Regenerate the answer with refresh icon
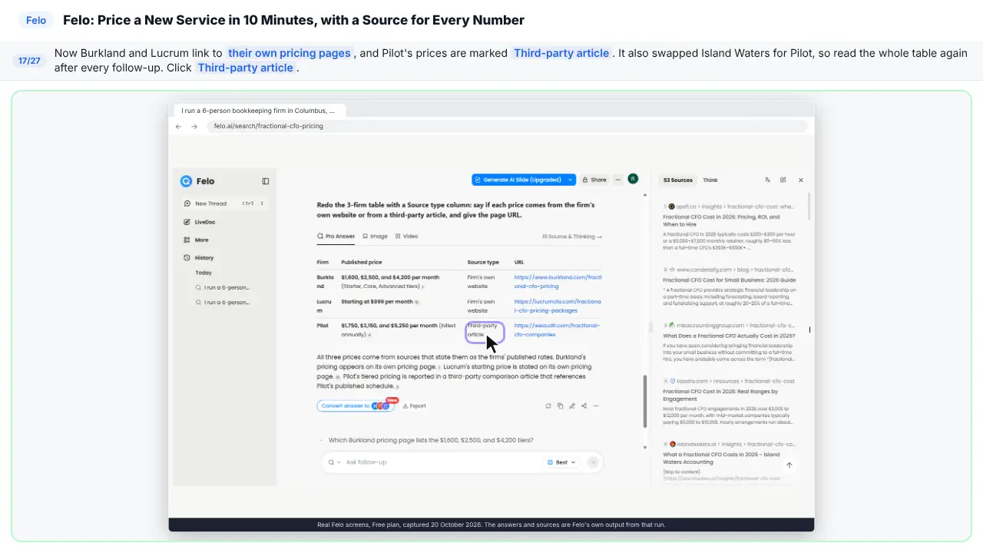983x553 pixels. point(548,406)
